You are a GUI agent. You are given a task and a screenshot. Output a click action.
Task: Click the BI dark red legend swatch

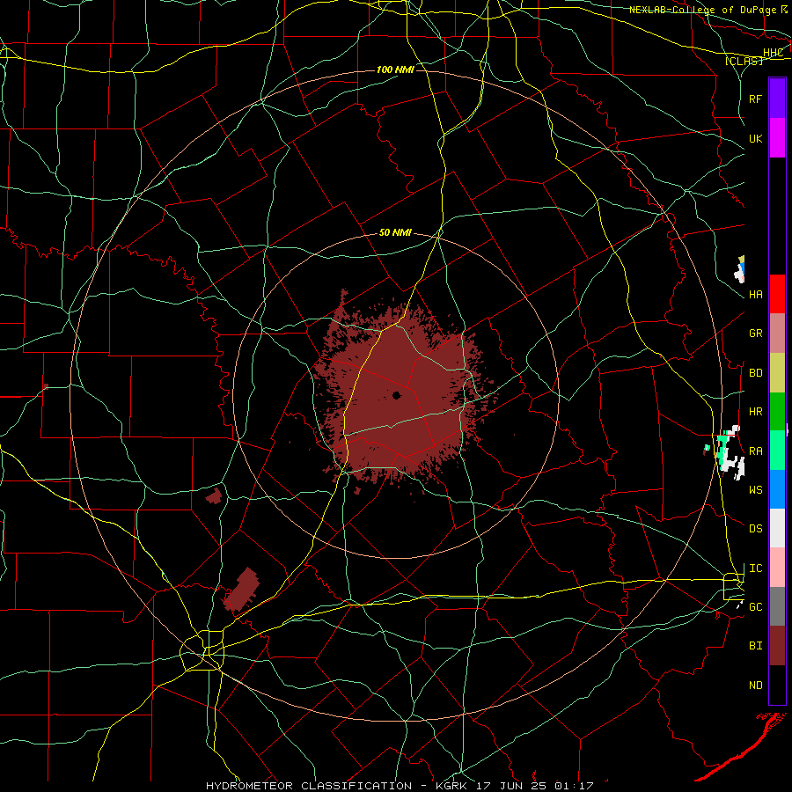pyautogui.click(x=777, y=646)
